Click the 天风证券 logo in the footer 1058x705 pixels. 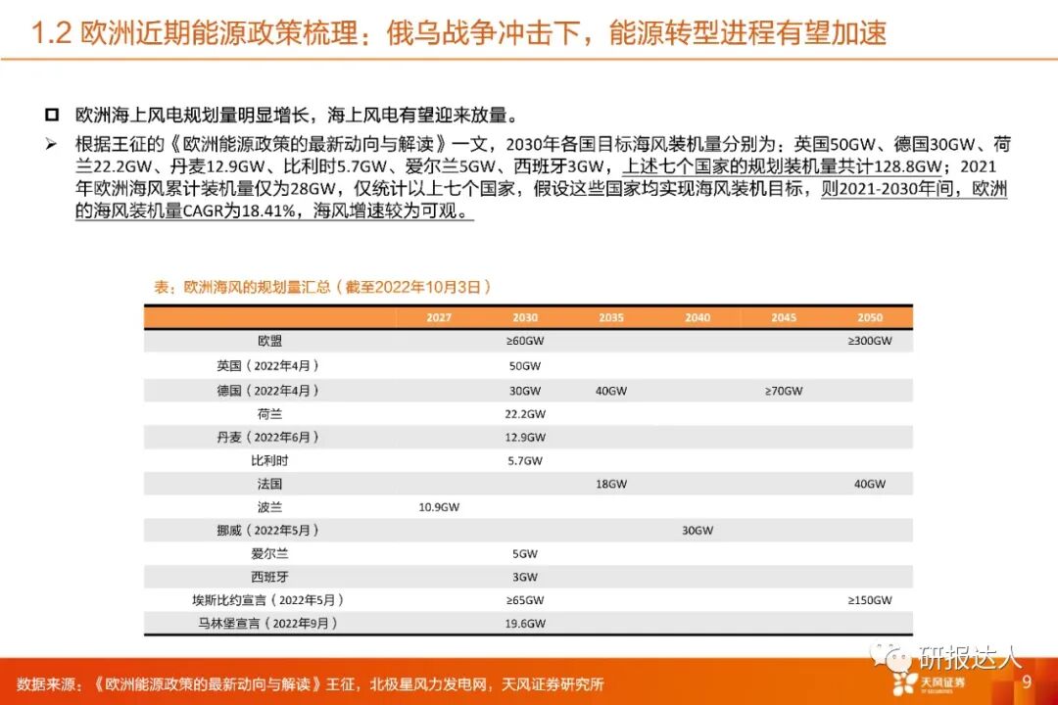pyautogui.click(x=930, y=683)
